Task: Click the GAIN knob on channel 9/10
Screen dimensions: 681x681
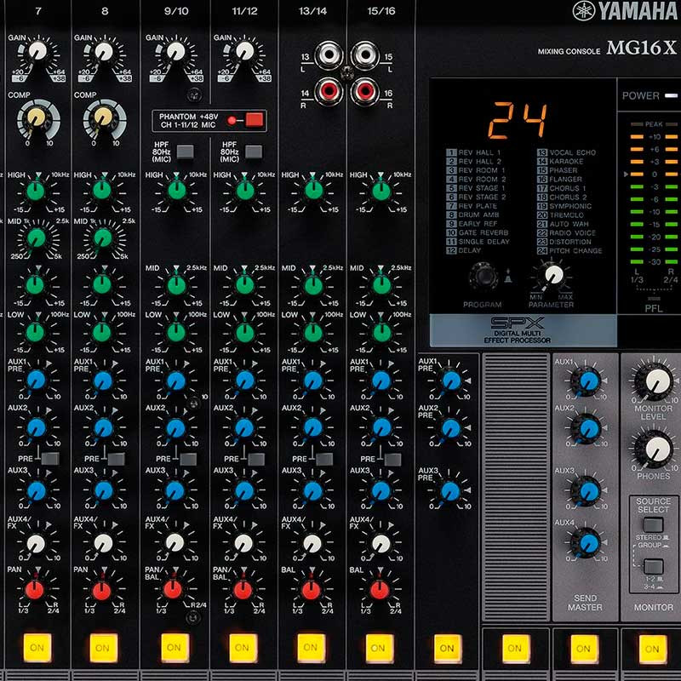Action: pyautogui.click(x=175, y=51)
